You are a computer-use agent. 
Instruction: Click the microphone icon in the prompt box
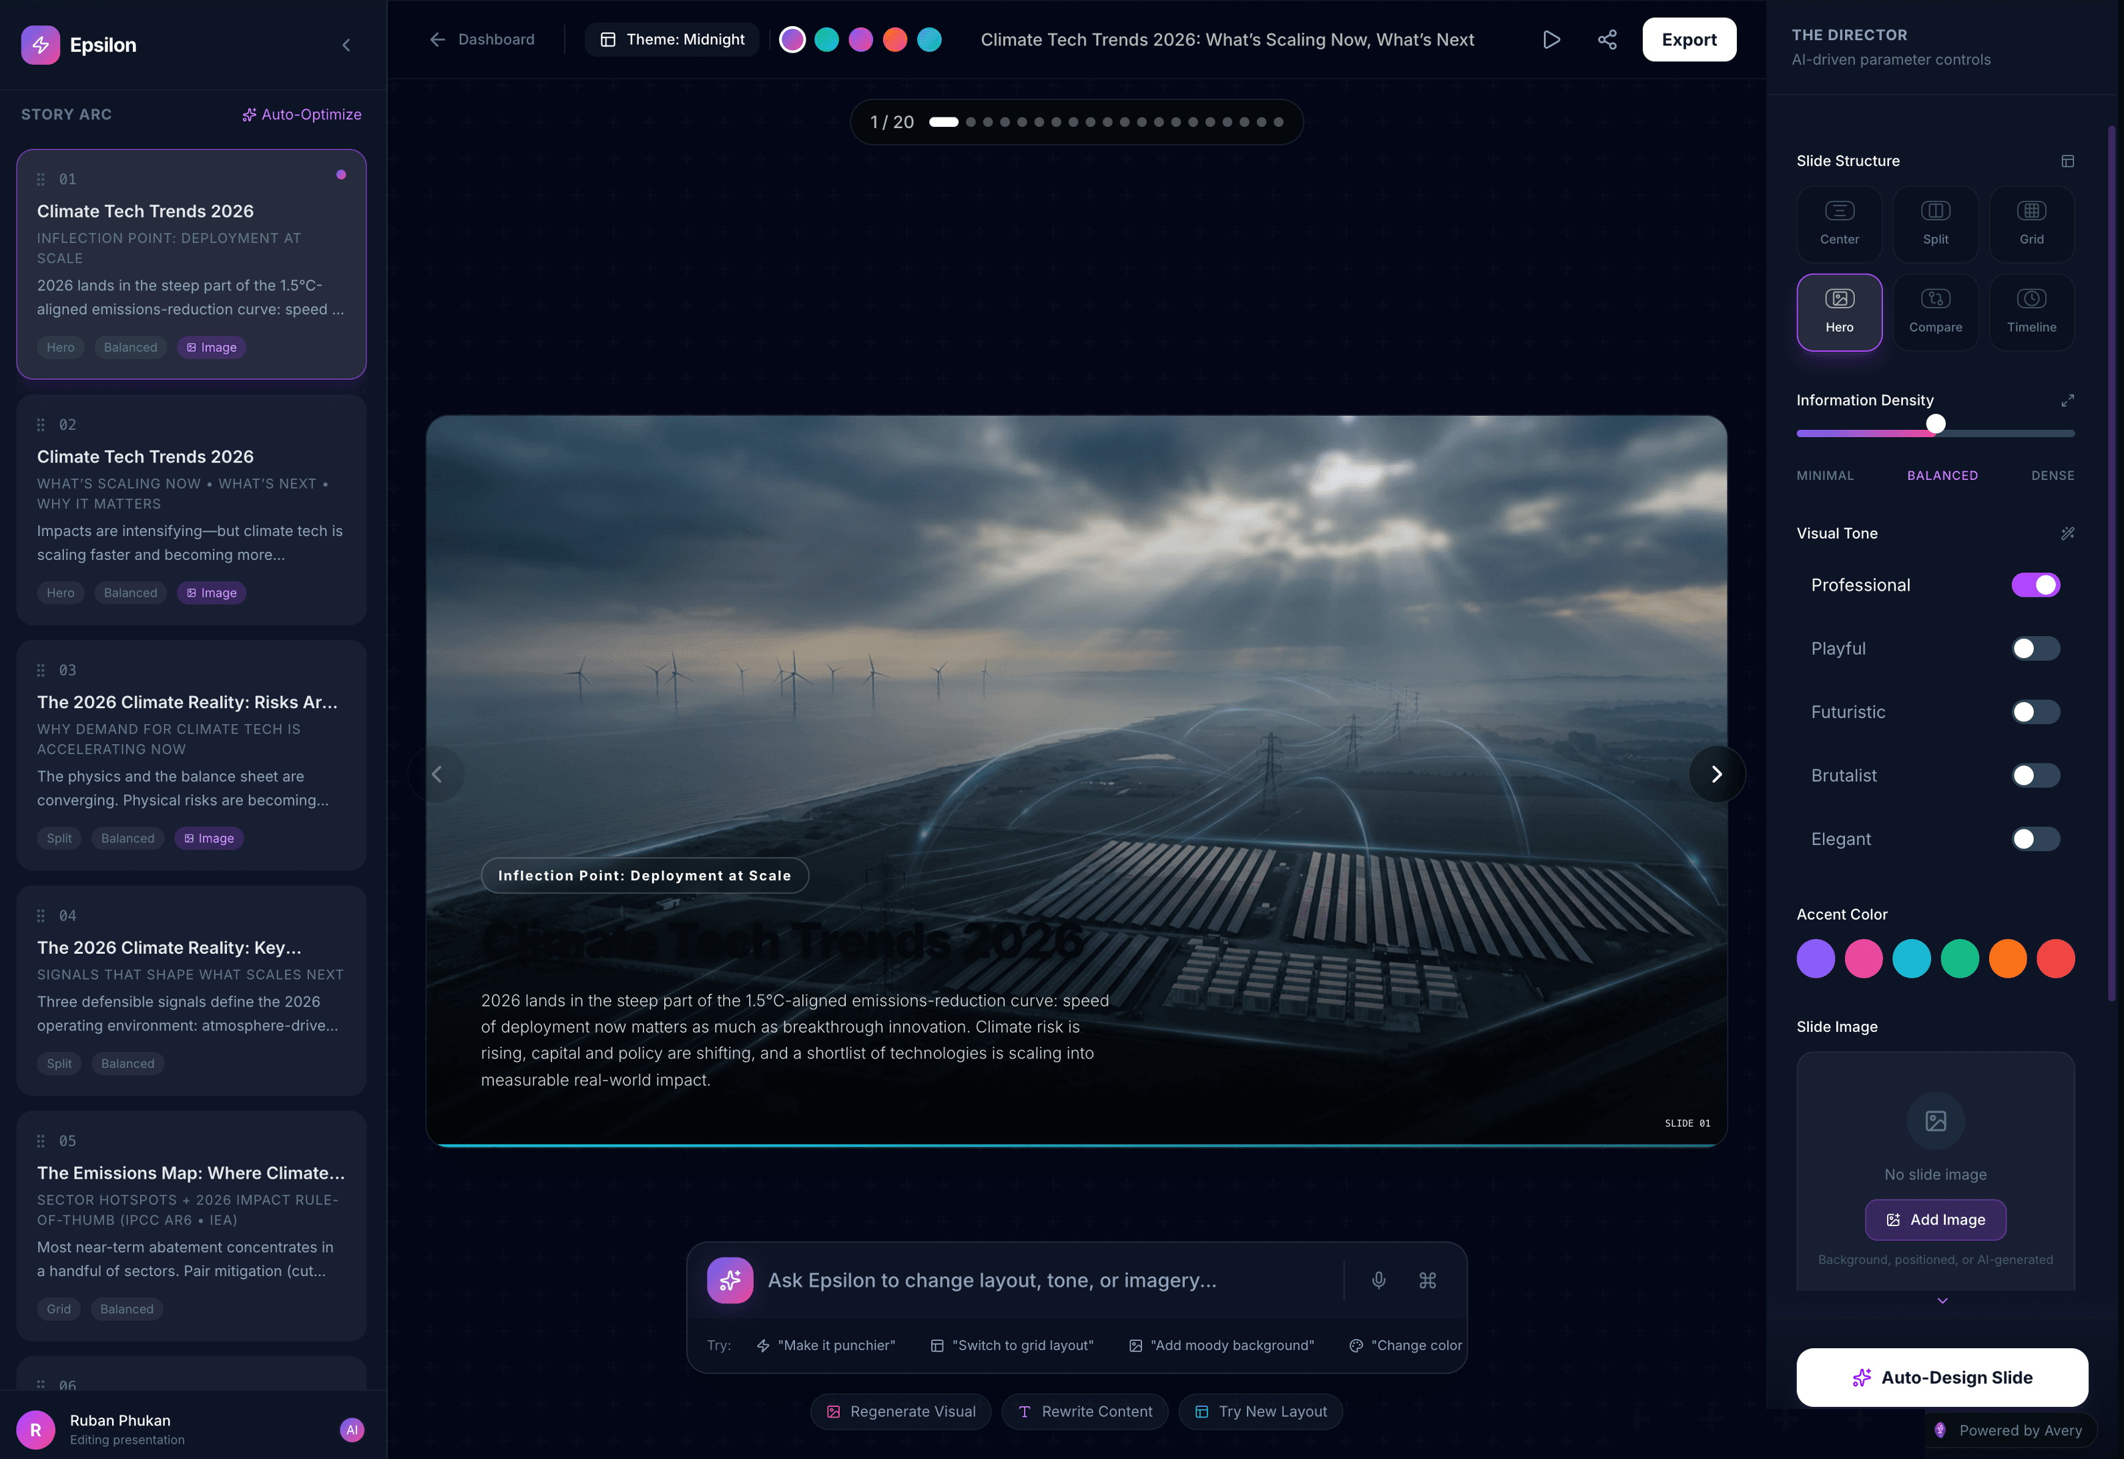pyautogui.click(x=1378, y=1280)
